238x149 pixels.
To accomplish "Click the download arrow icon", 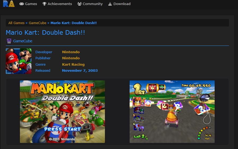I will click(110, 4).
